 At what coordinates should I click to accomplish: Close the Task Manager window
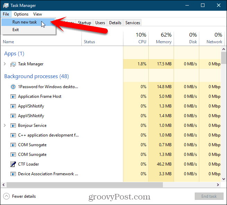click(x=218, y=5)
